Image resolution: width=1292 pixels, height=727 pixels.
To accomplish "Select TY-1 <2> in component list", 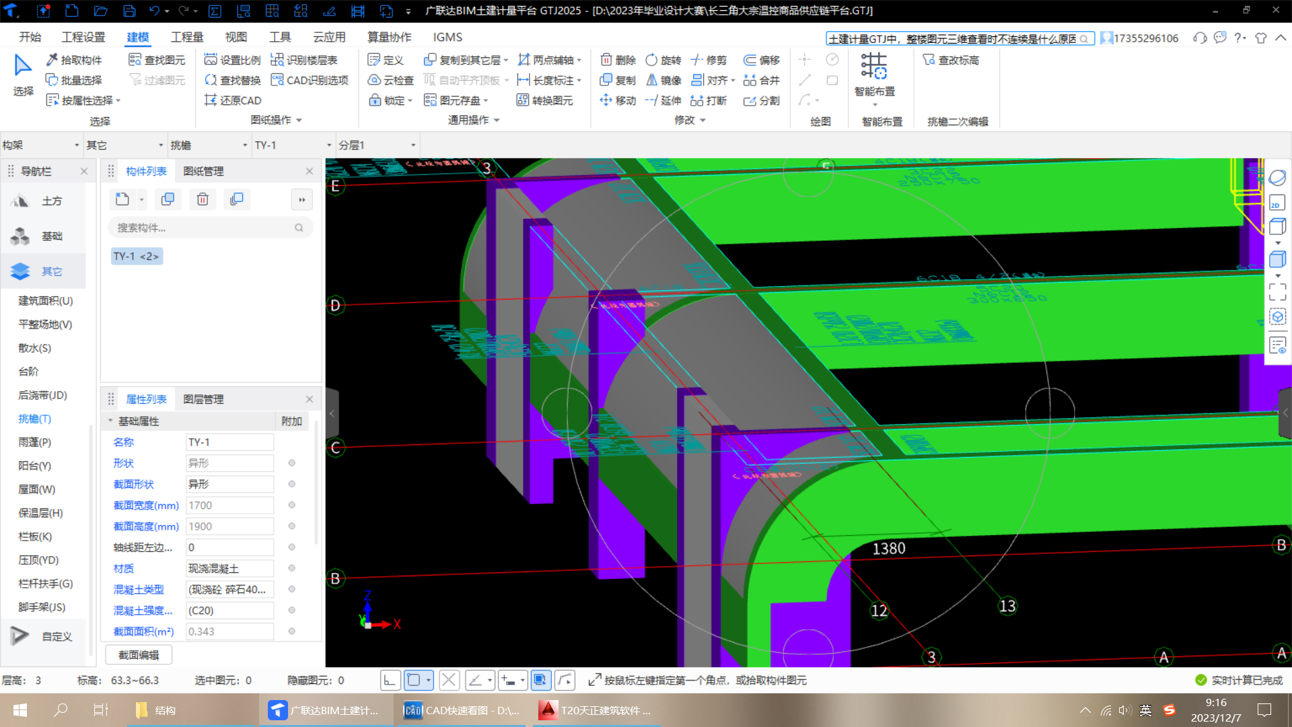I will (x=137, y=256).
